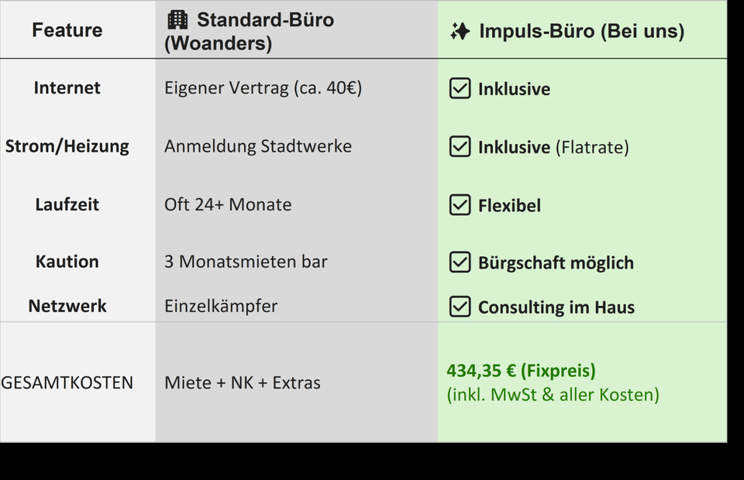Click the Kaution row label
The image size is (744, 480).
67,262
